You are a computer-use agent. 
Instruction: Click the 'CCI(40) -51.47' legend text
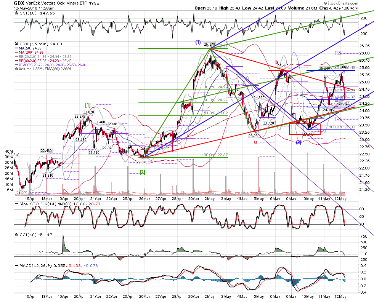point(36,235)
